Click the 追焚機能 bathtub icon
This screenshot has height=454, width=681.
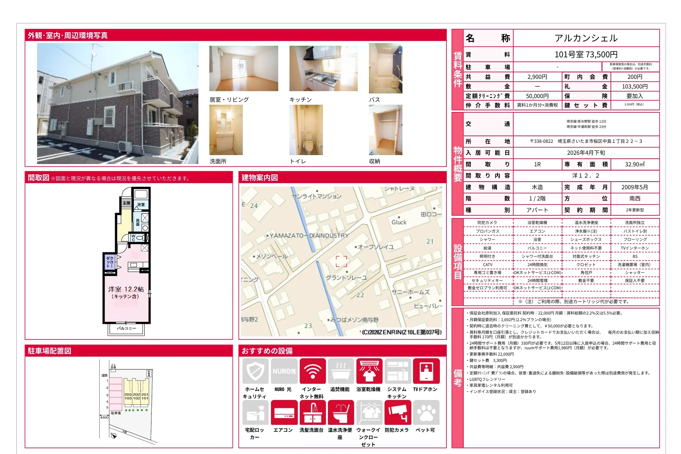(341, 371)
